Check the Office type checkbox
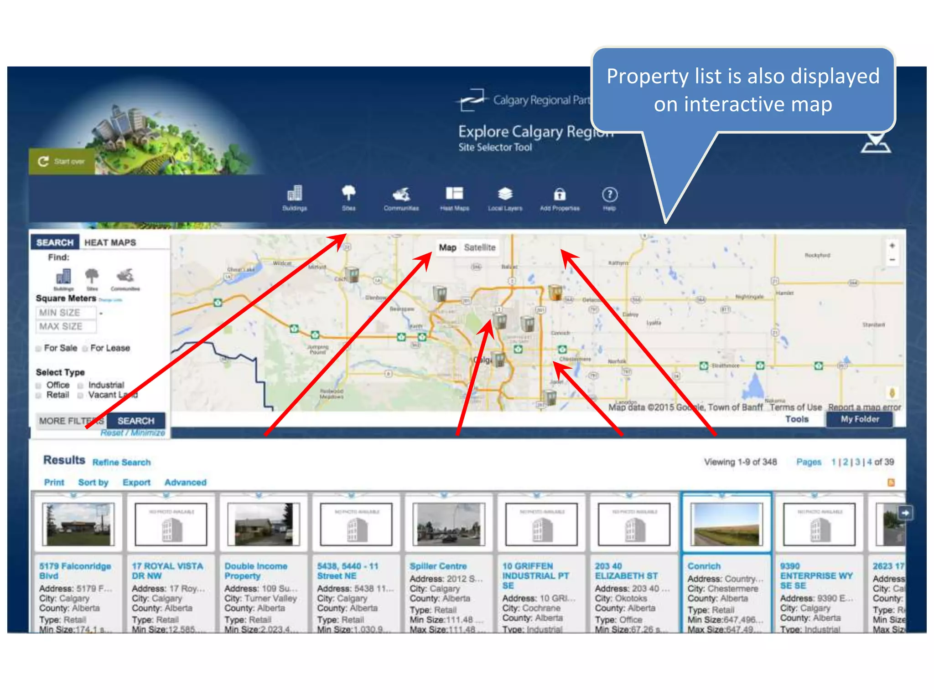The image size is (934, 700). [x=39, y=386]
